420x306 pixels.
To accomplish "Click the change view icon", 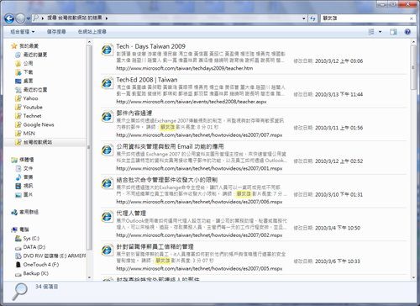I will (x=371, y=32).
